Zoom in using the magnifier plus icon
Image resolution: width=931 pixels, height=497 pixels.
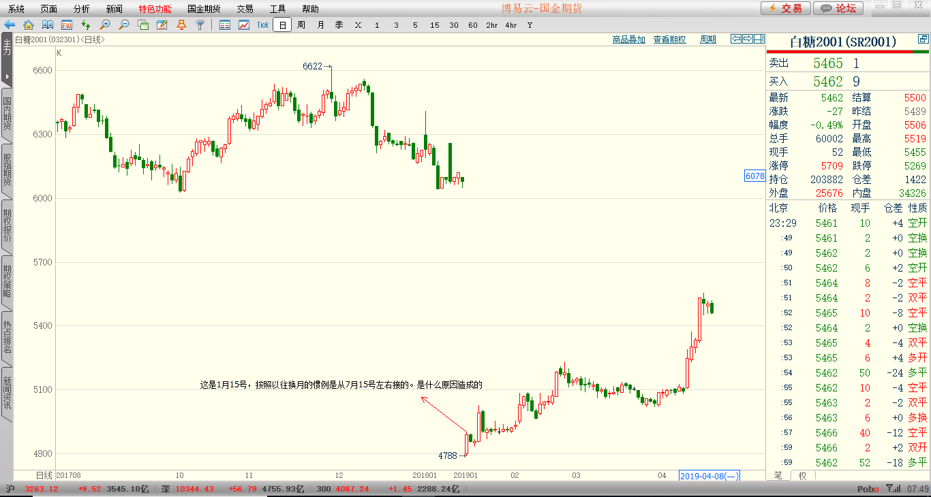point(105,25)
